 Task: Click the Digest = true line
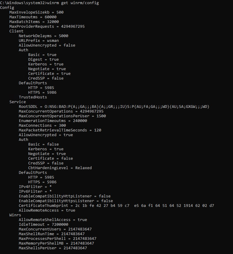click(44, 60)
